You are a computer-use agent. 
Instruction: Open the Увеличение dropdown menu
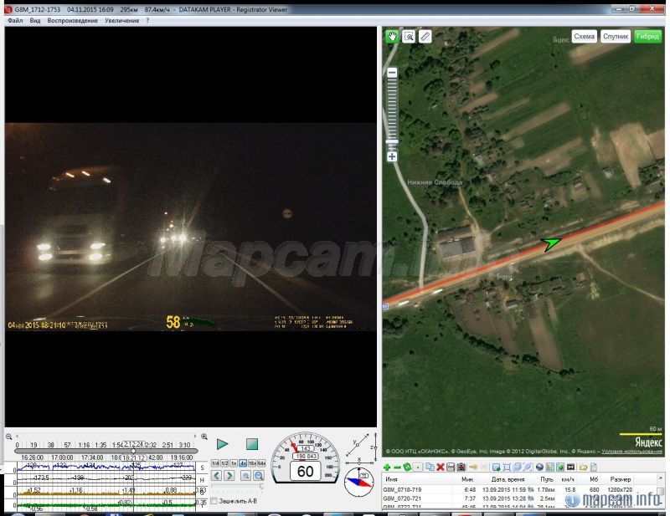(121, 20)
